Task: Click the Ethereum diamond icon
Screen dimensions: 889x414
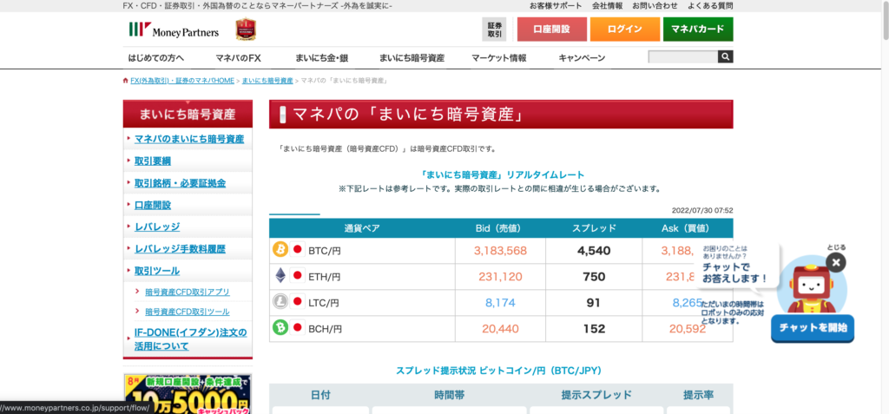Action: [280, 276]
